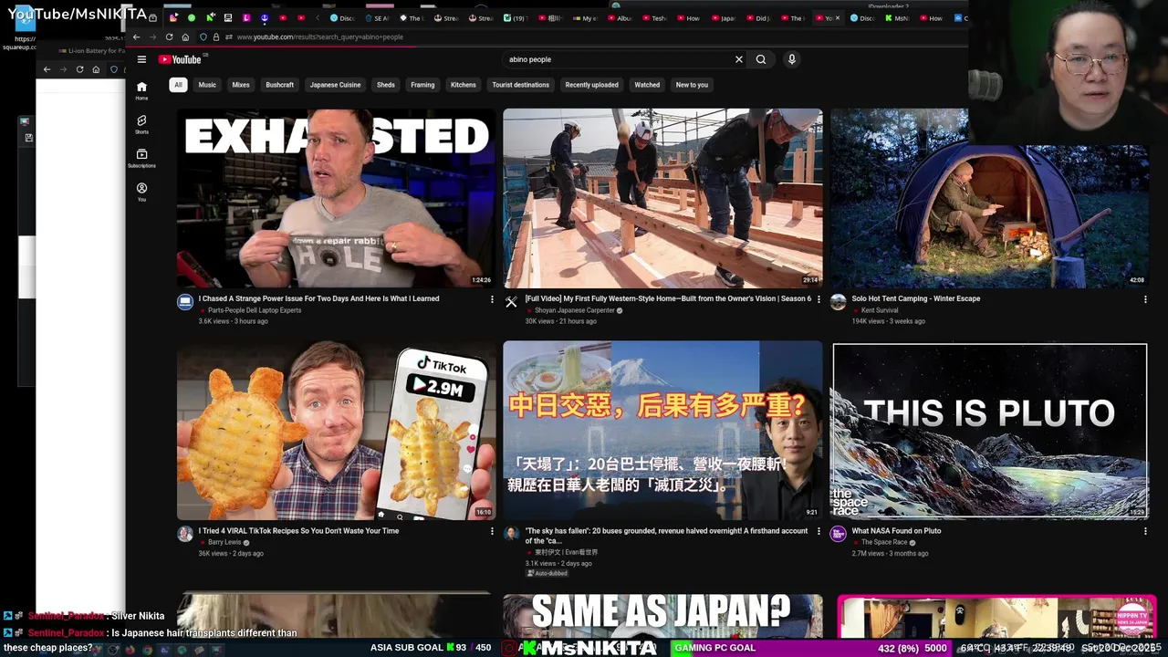Open title I Chased A Strange Power Issue
Screen dimensions: 1168x657
[319, 298]
